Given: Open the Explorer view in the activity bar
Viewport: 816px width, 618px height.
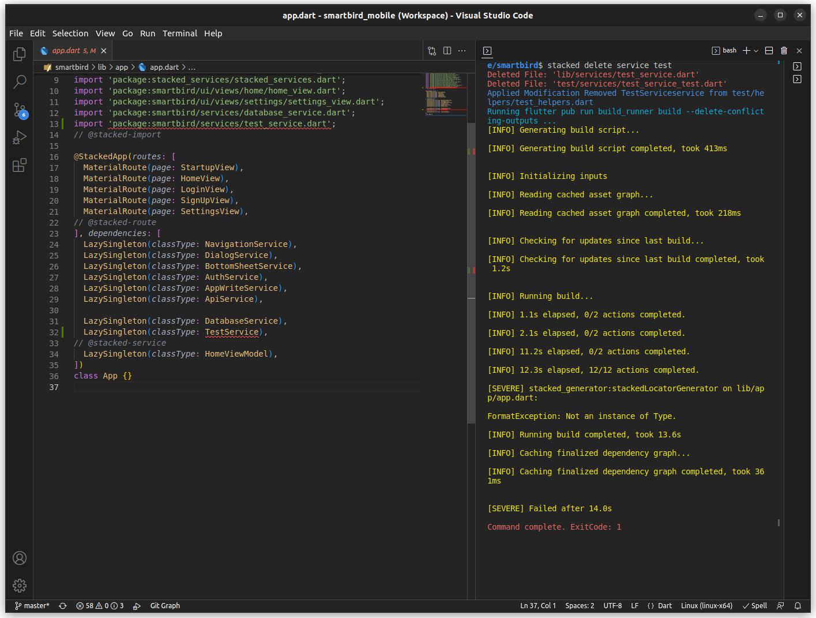Looking at the screenshot, I should point(19,54).
